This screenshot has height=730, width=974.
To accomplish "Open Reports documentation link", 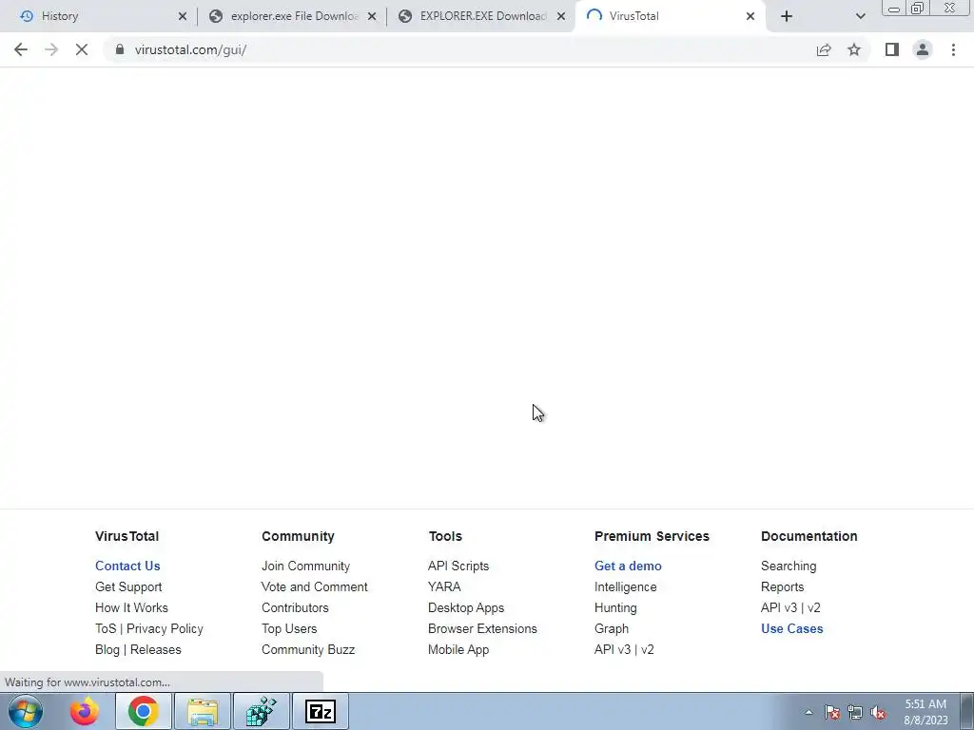I will click(782, 586).
